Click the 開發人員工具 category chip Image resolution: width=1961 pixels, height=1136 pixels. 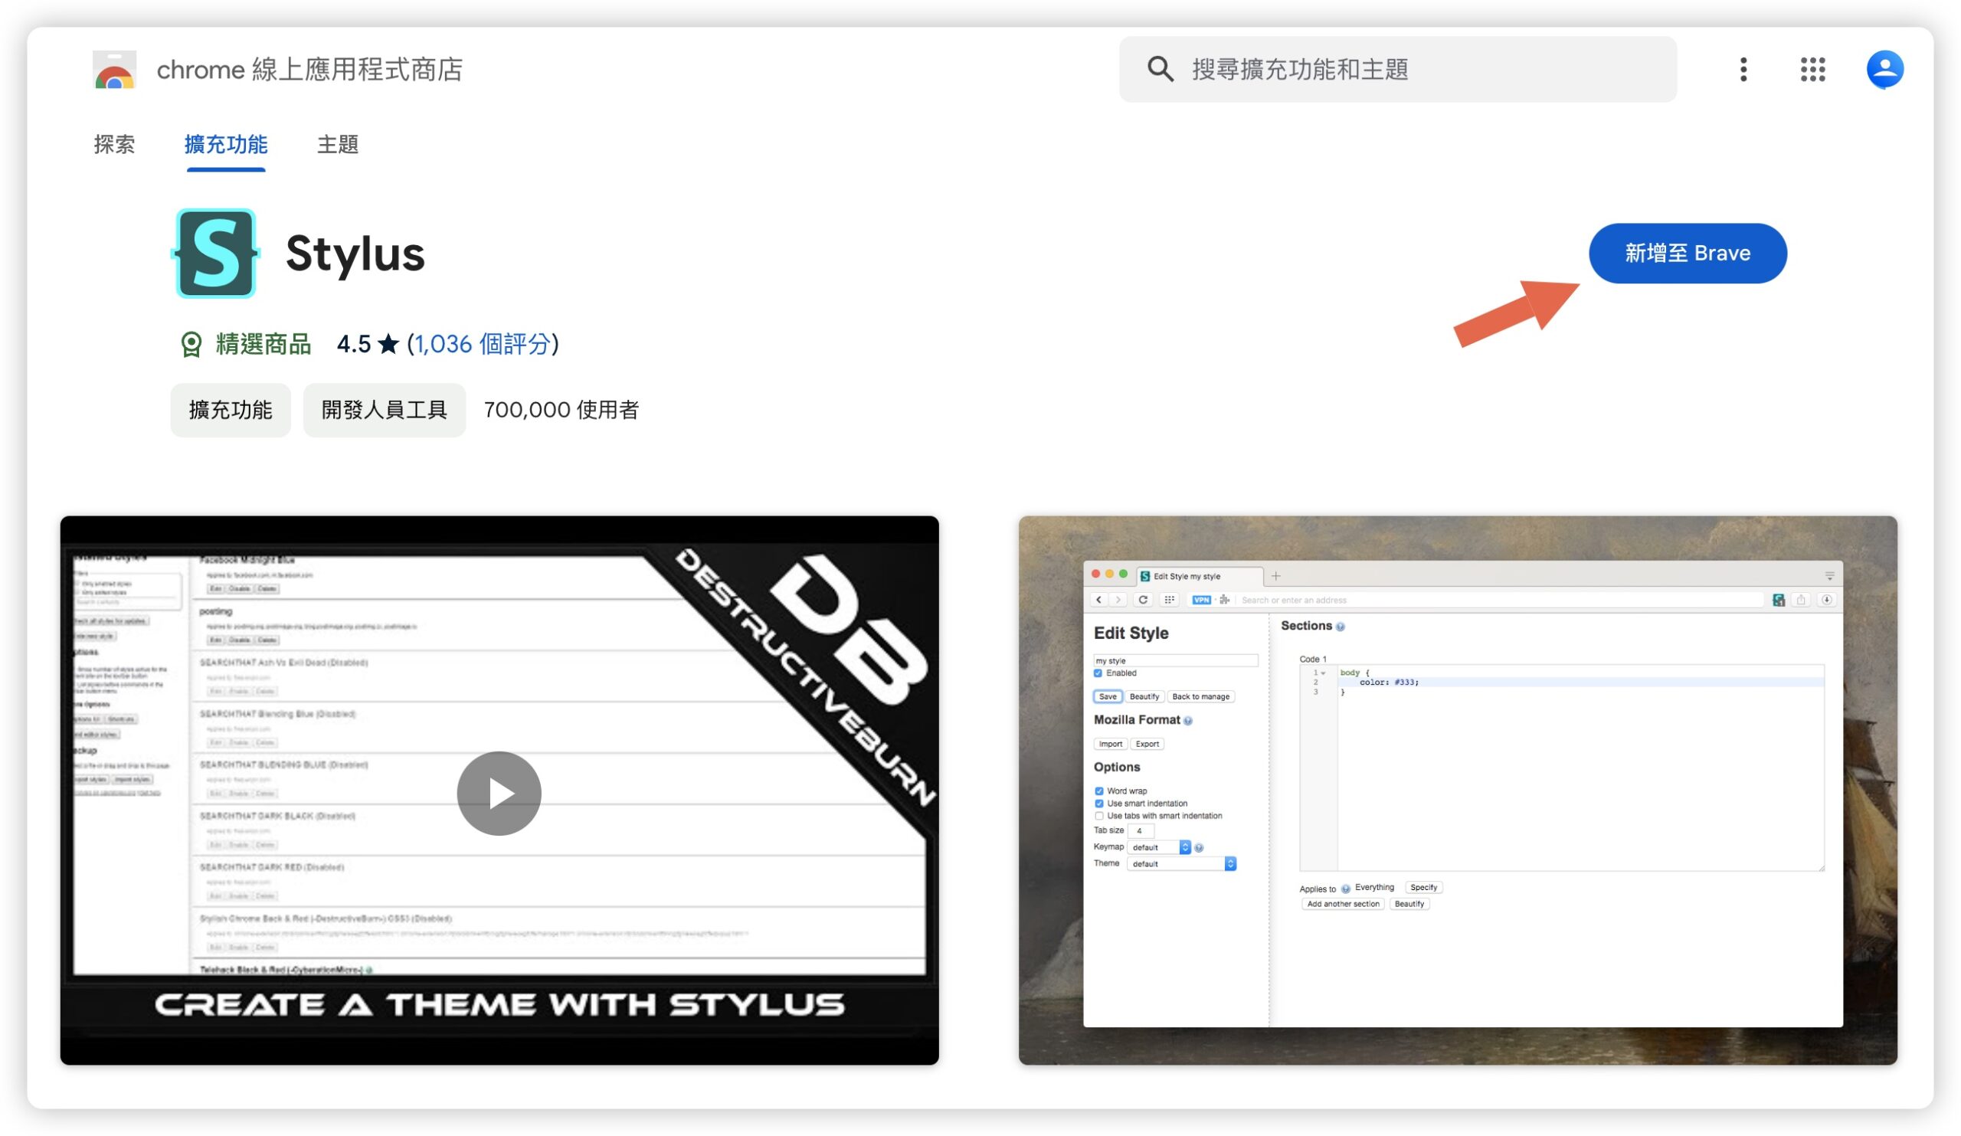pos(385,409)
